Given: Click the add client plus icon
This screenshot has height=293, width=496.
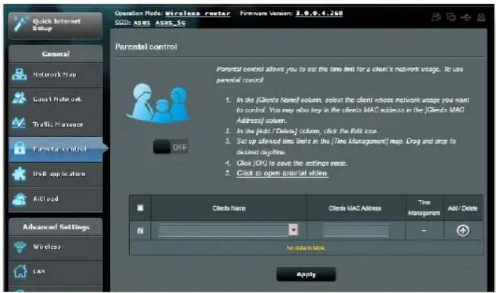Looking at the screenshot, I should tap(463, 231).
